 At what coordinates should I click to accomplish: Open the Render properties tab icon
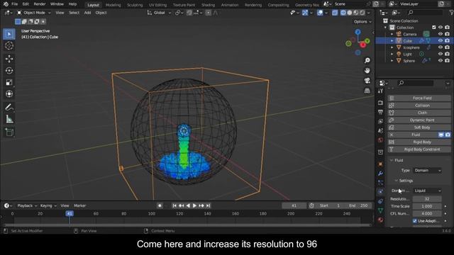(380, 103)
